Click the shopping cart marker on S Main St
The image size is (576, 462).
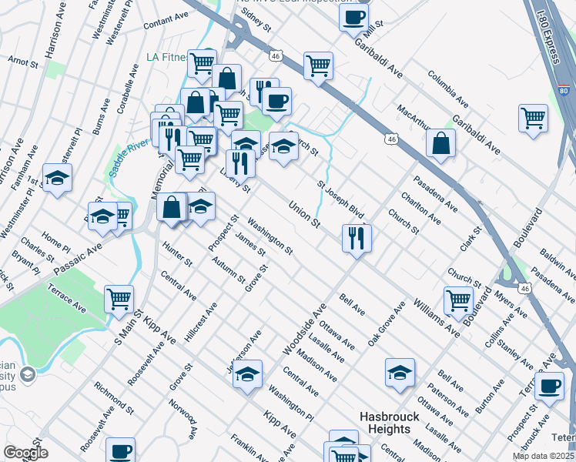[119, 301]
